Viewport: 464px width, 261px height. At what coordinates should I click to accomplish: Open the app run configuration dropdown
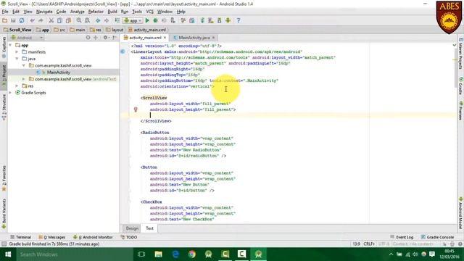[x=133, y=20]
